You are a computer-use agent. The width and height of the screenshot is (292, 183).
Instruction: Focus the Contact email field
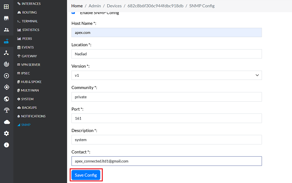point(167,161)
